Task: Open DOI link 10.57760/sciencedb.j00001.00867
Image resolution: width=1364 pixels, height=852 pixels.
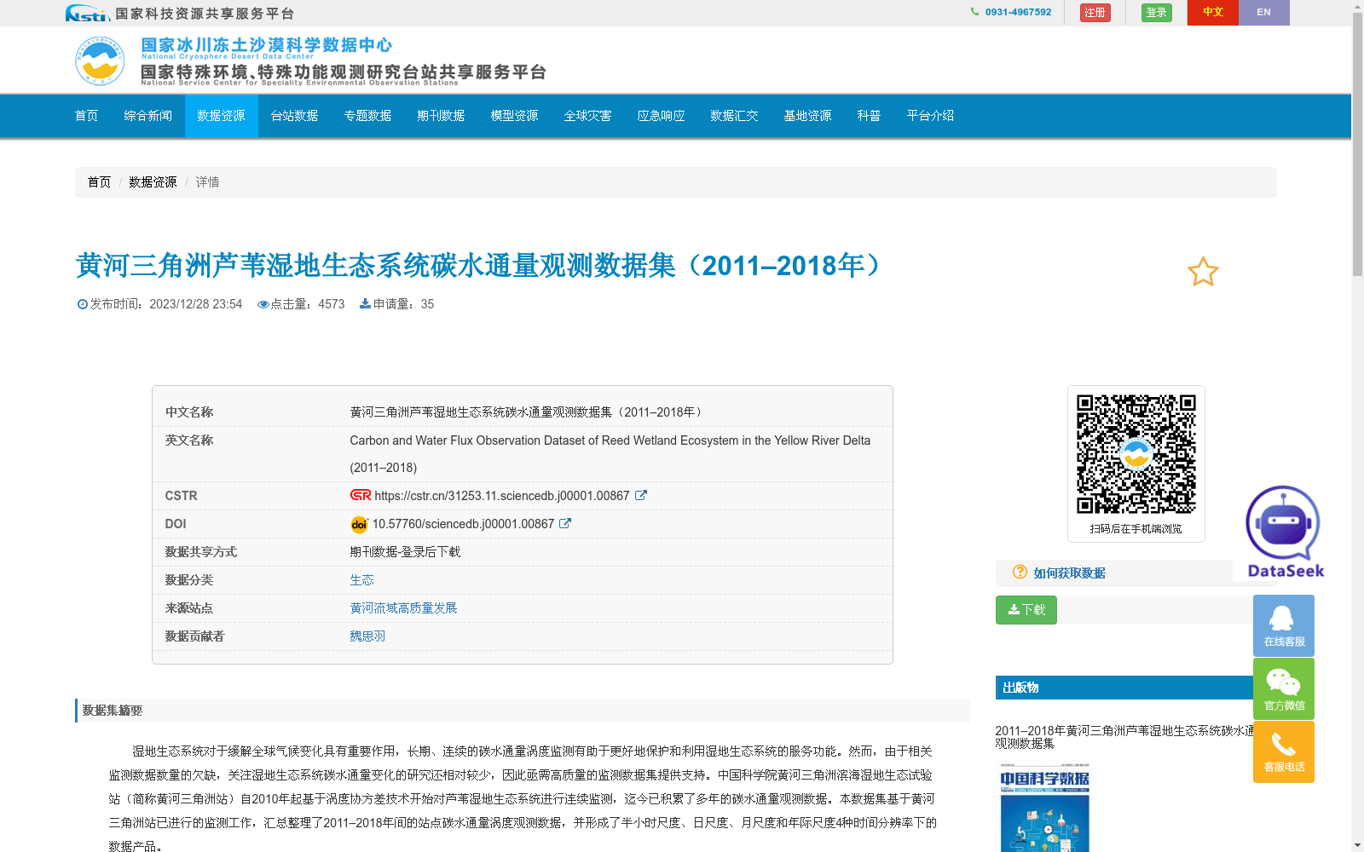Action: (x=463, y=524)
